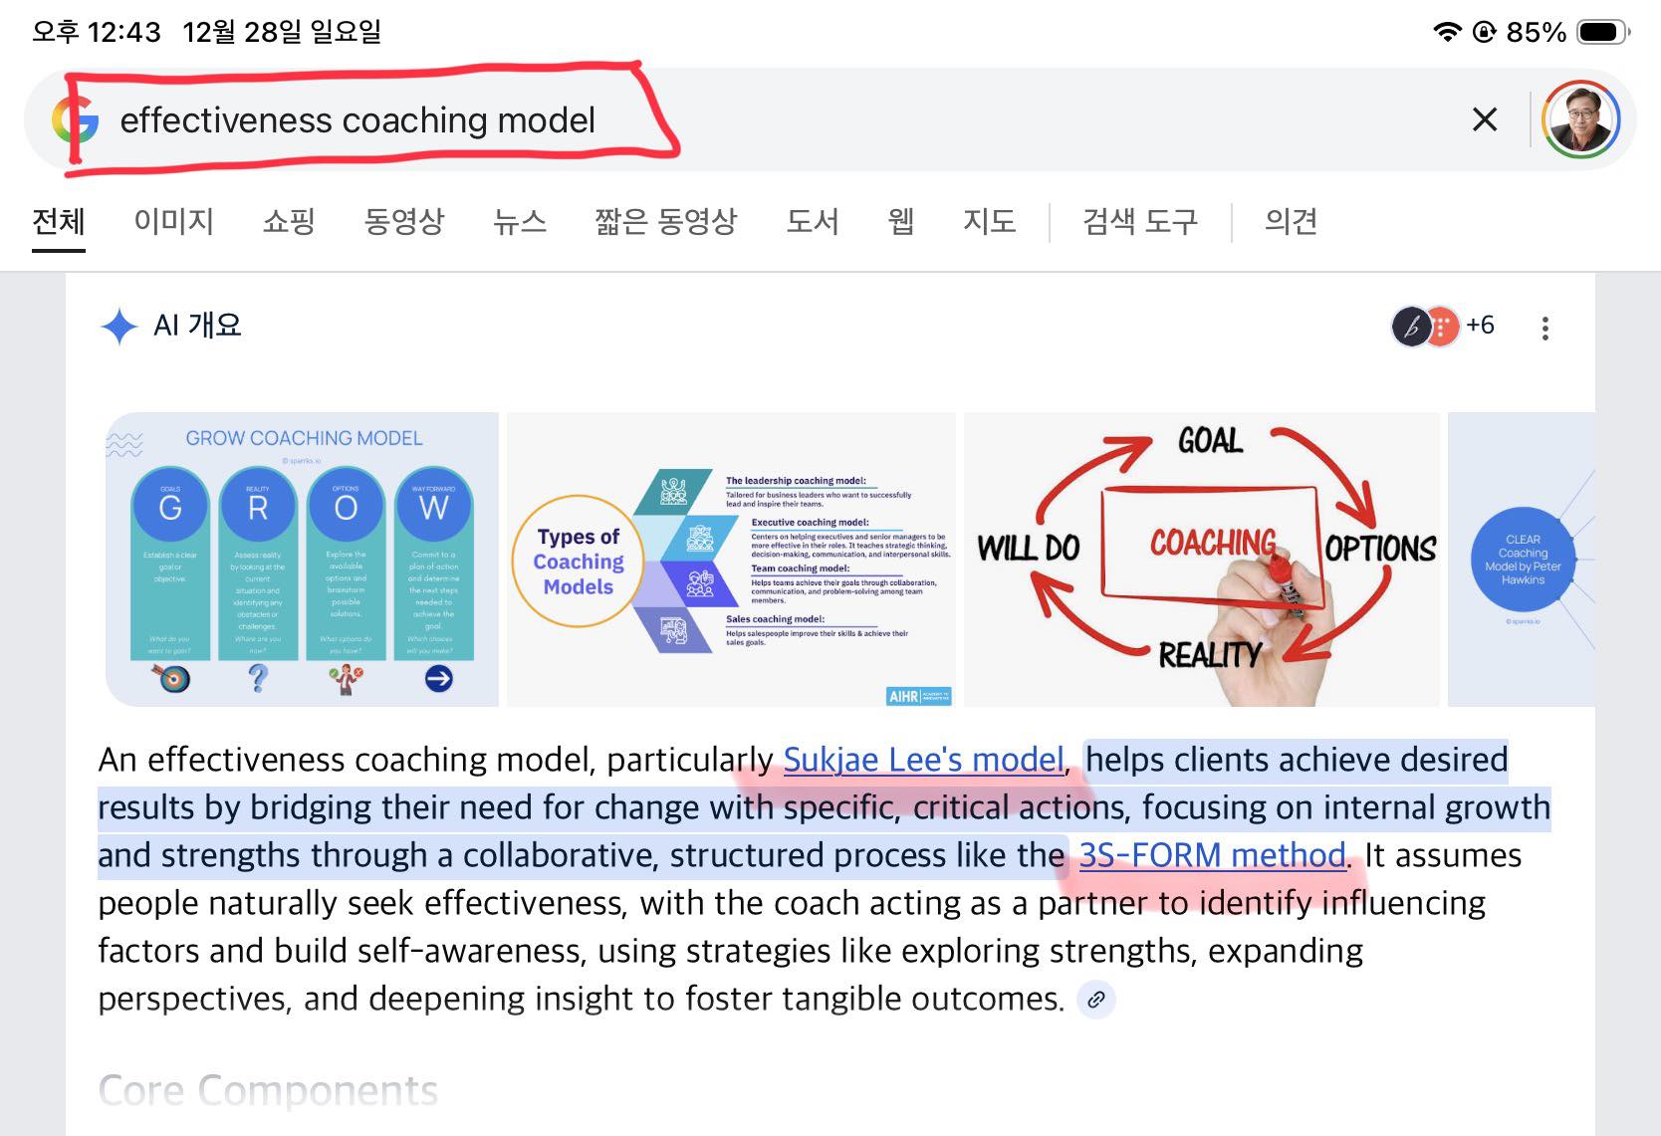Image resolution: width=1661 pixels, height=1136 pixels.
Task: Tap the AI 개요 label
Action: pos(197,325)
